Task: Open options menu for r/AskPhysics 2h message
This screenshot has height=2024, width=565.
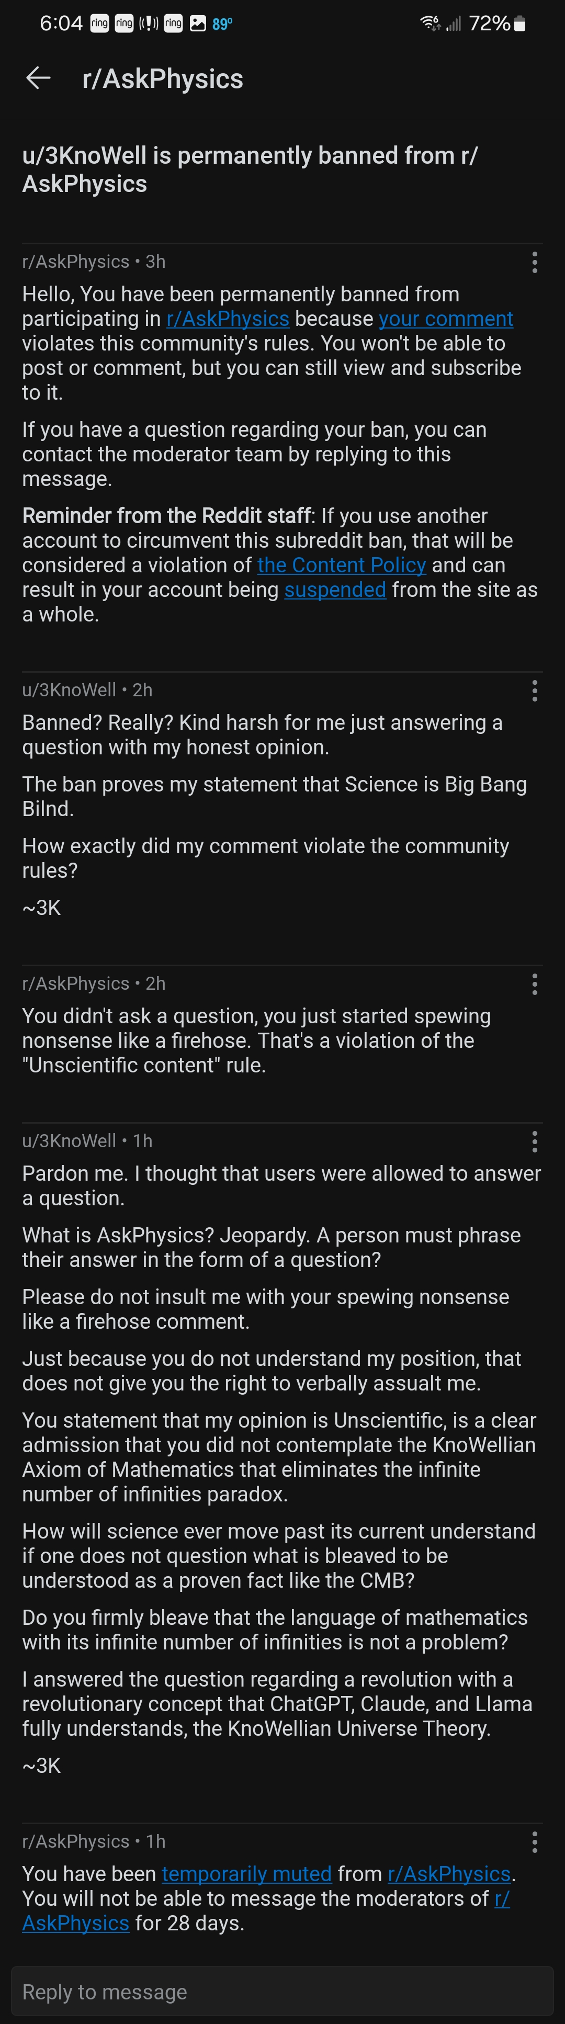Action: (534, 983)
